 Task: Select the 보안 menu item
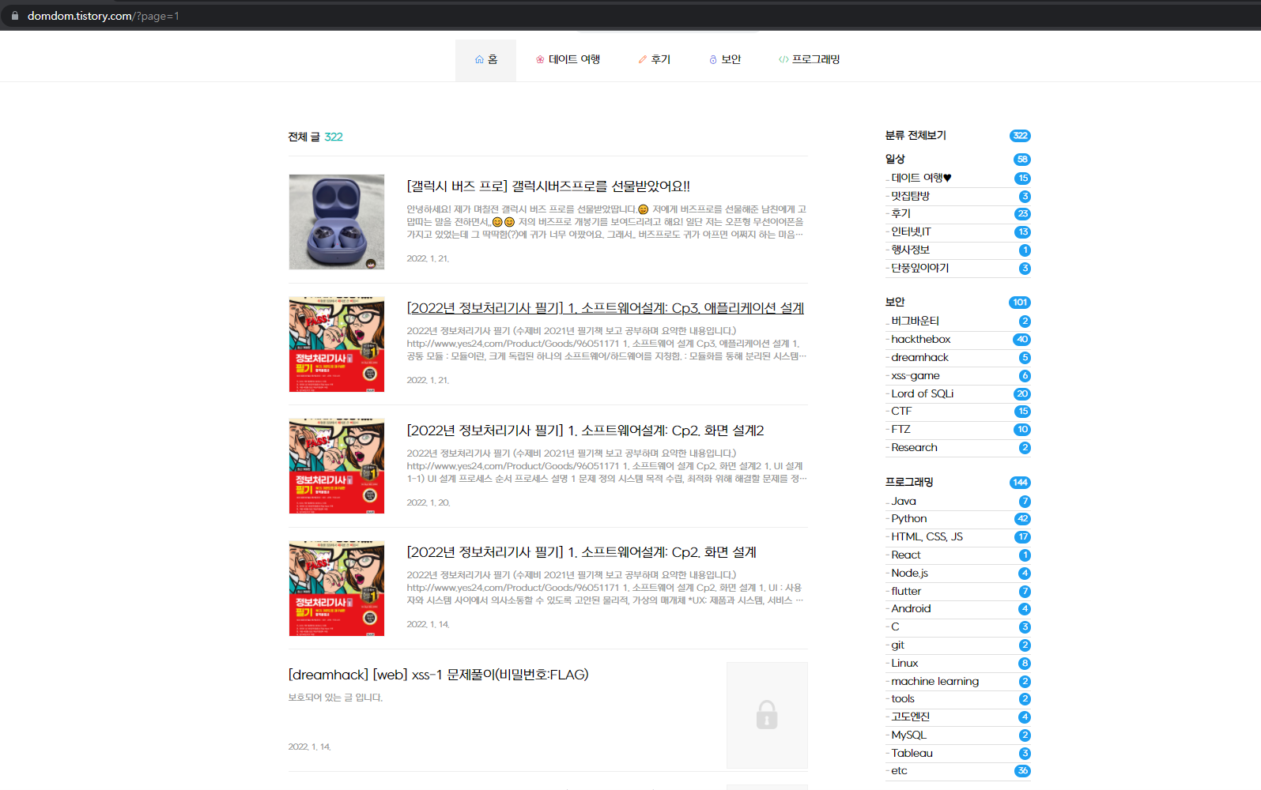click(x=725, y=60)
